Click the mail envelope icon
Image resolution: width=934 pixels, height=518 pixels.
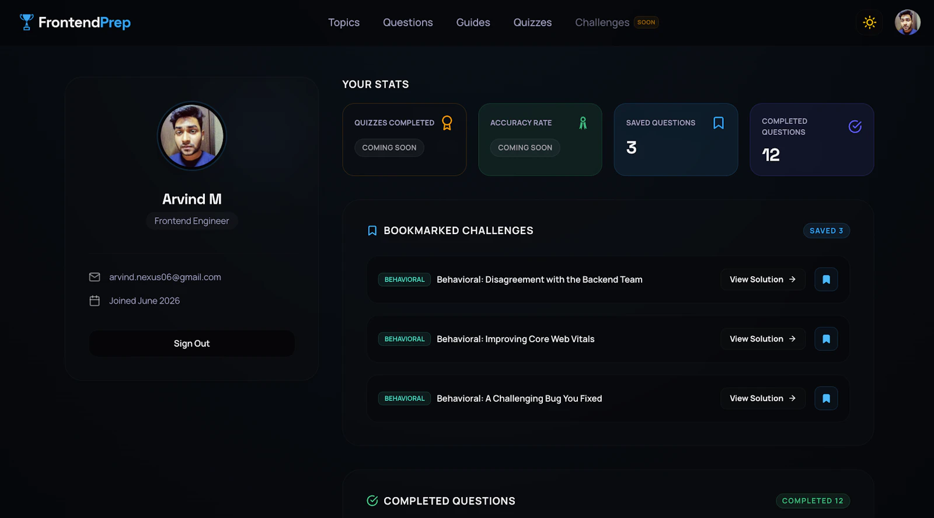coord(95,277)
